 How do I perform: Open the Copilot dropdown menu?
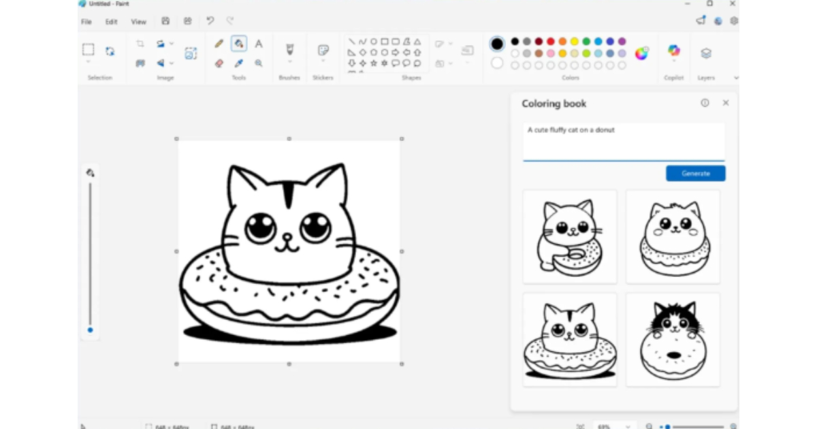click(673, 62)
